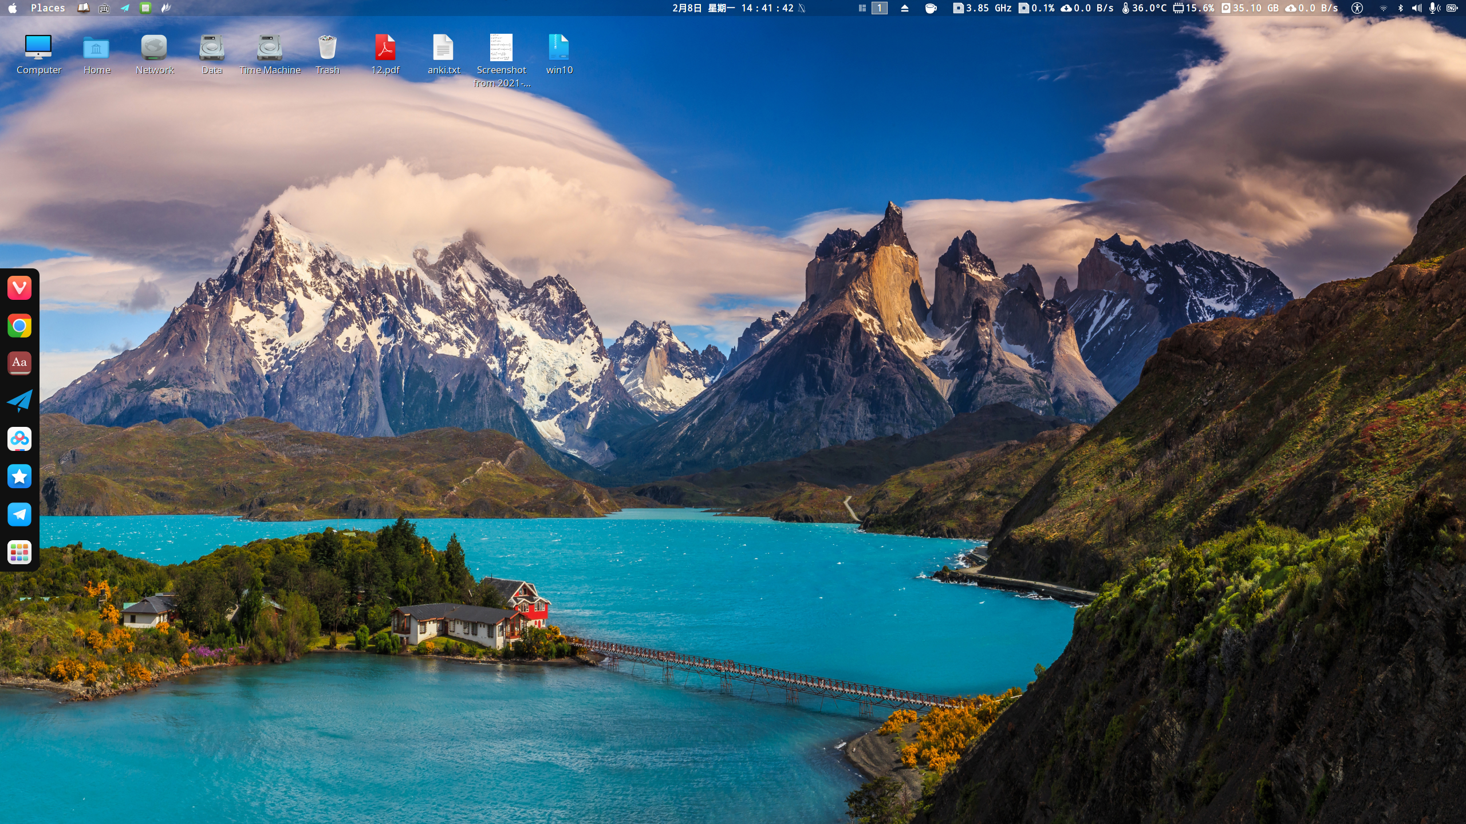Open the colorful app grid launcher
This screenshot has width=1466, height=824.
click(x=19, y=552)
